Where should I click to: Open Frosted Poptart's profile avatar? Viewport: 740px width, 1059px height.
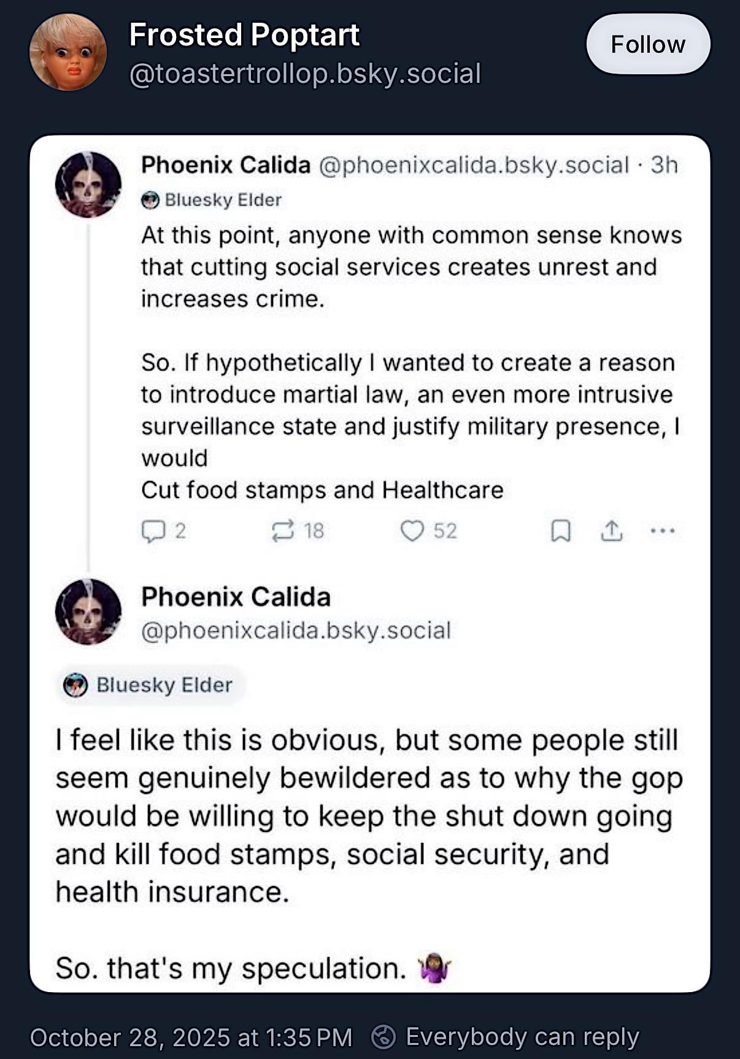point(68,52)
